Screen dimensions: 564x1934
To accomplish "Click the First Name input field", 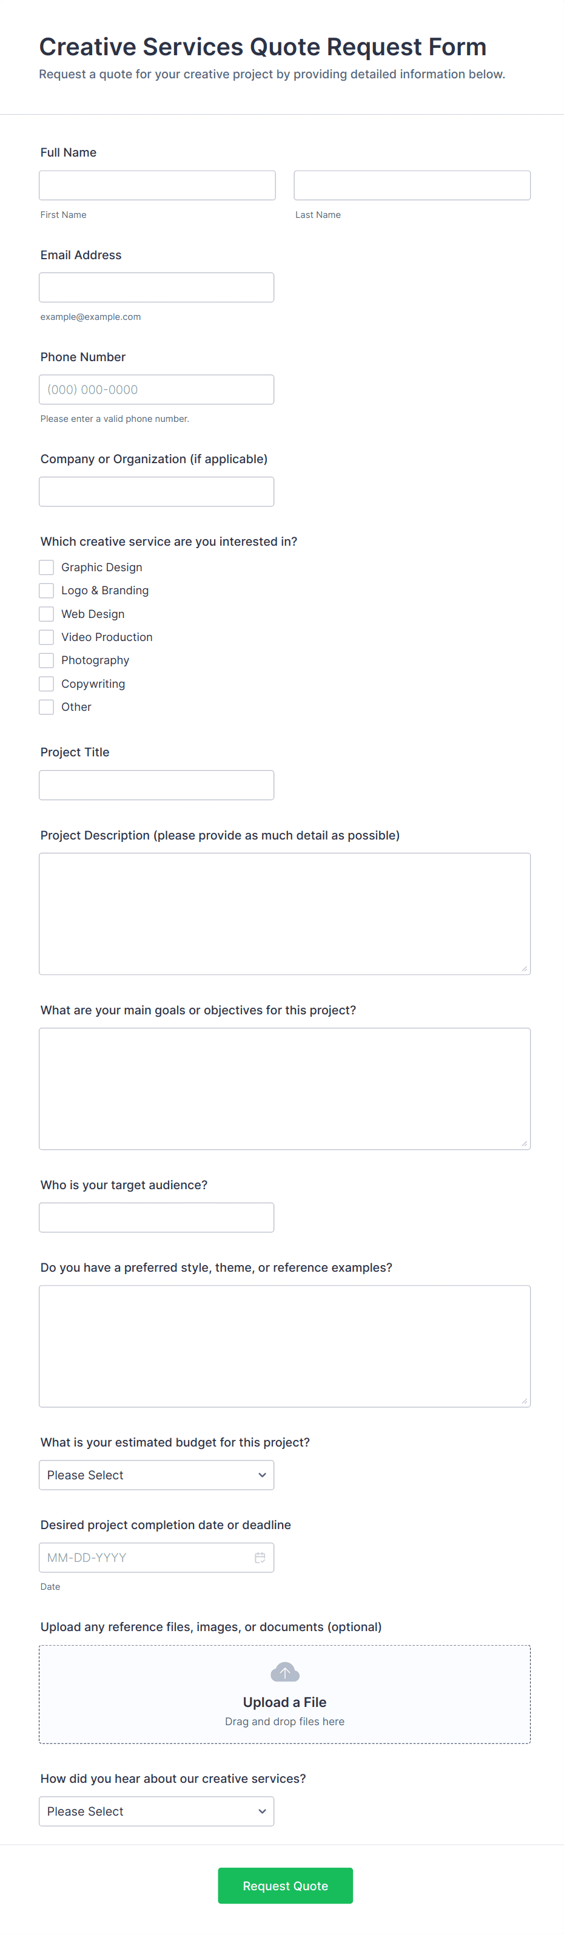I will (x=158, y=185).
